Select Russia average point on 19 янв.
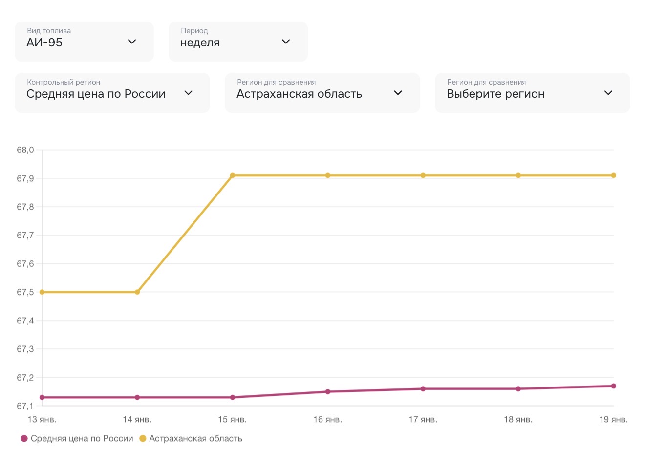This screenshot has width=645, height=452. (x=613, y=386)
